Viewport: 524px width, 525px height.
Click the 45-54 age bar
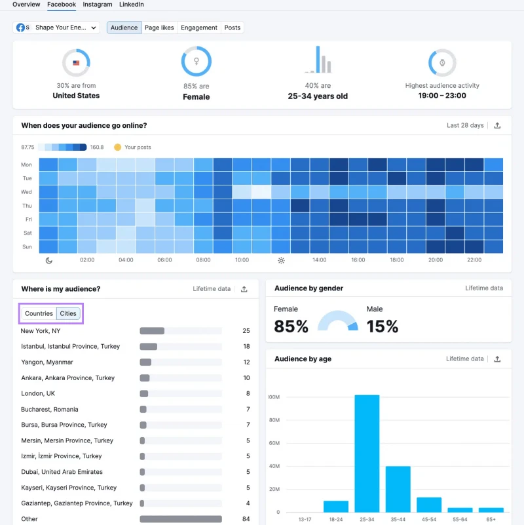429,505
